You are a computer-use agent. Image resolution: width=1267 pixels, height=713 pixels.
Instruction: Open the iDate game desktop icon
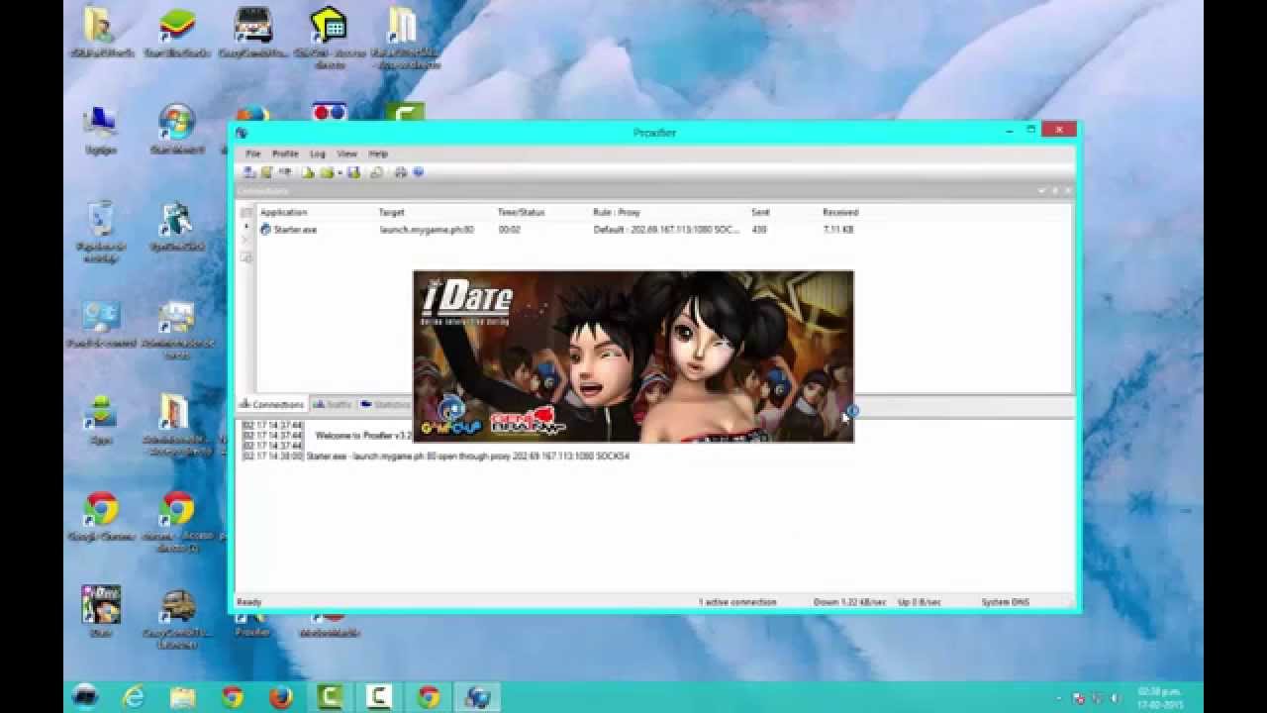[100, 610]
